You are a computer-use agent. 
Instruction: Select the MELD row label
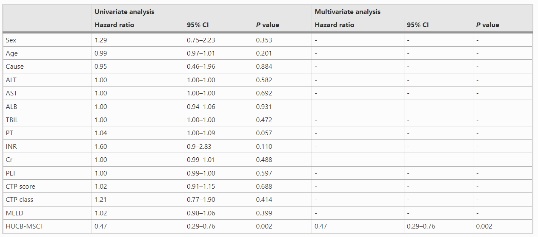point(14,213)
